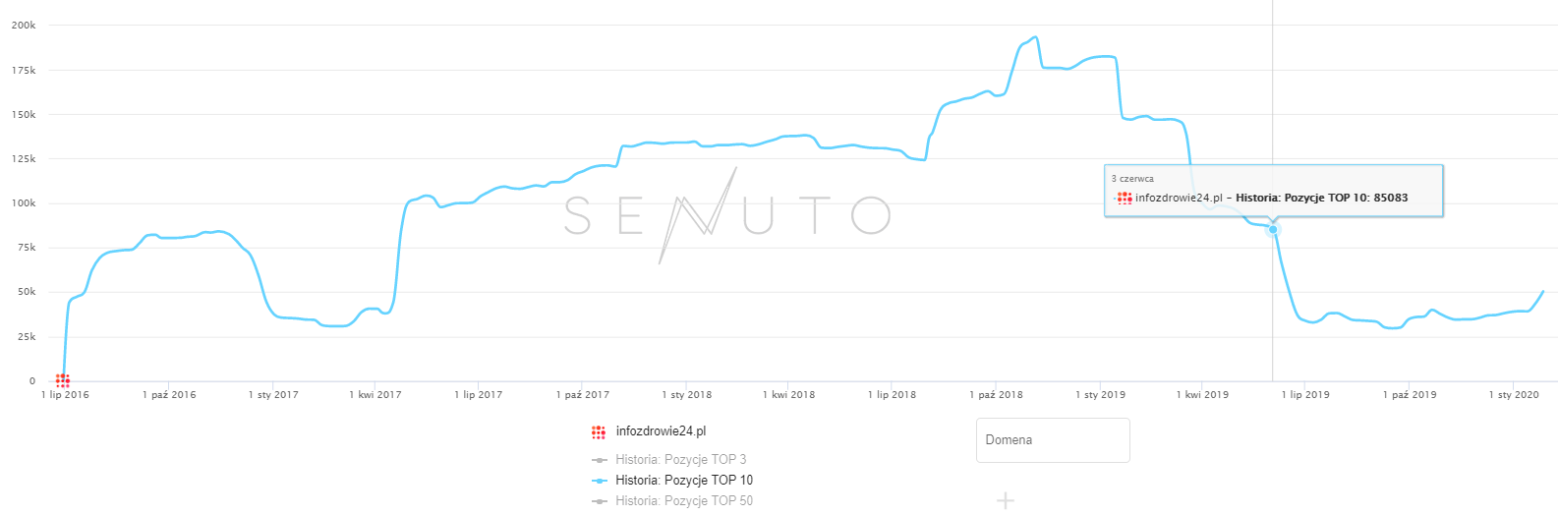The width and height of the screenshot is (1558, 516).
Task: Click the "1 sty 2019" x-axis label
Action: coord(1100,395)
